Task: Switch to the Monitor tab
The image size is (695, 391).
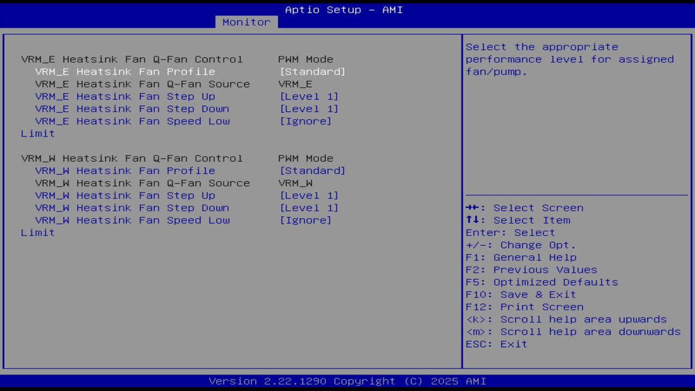Action: click(x=246, y=22)
